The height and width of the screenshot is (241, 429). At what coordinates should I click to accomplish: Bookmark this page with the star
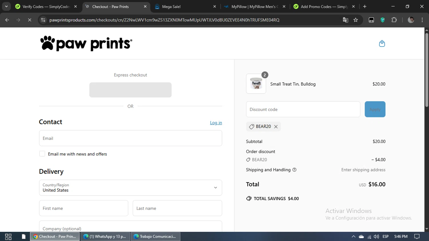[355, 20]
